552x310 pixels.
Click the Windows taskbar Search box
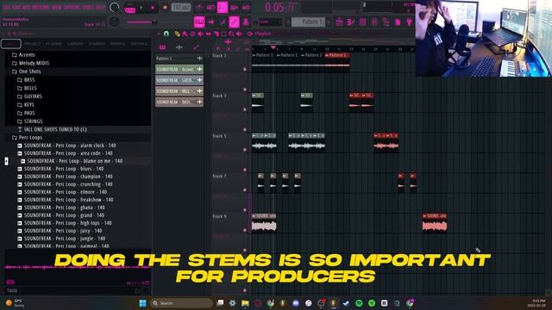point(181,303)
